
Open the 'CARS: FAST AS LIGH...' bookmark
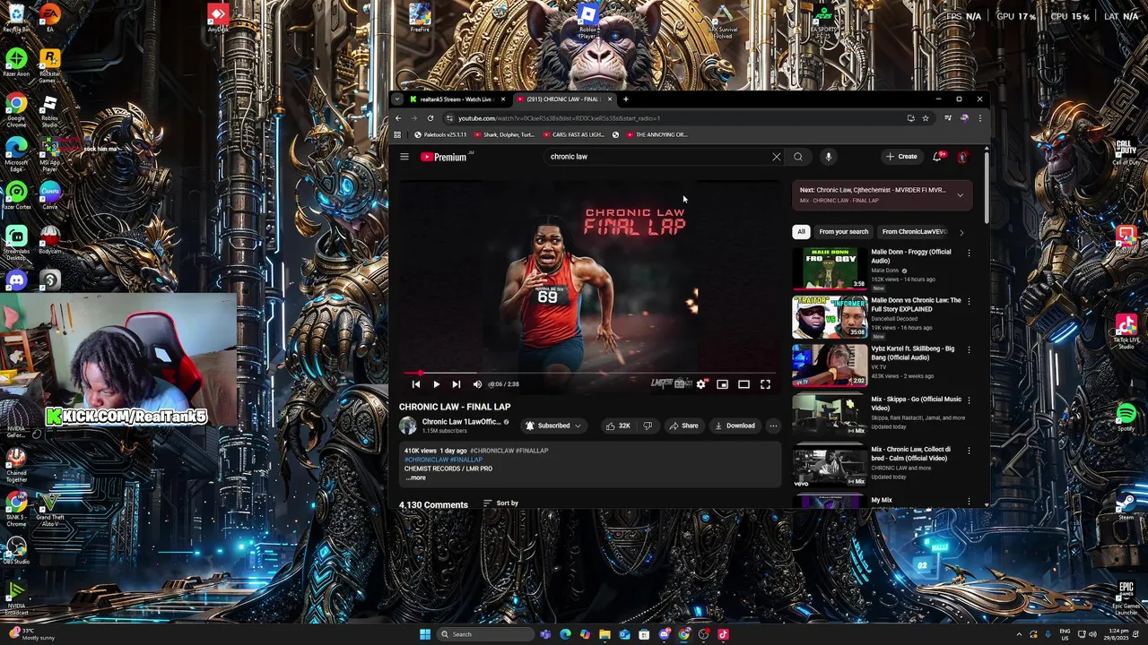click(x=573, y=135)
